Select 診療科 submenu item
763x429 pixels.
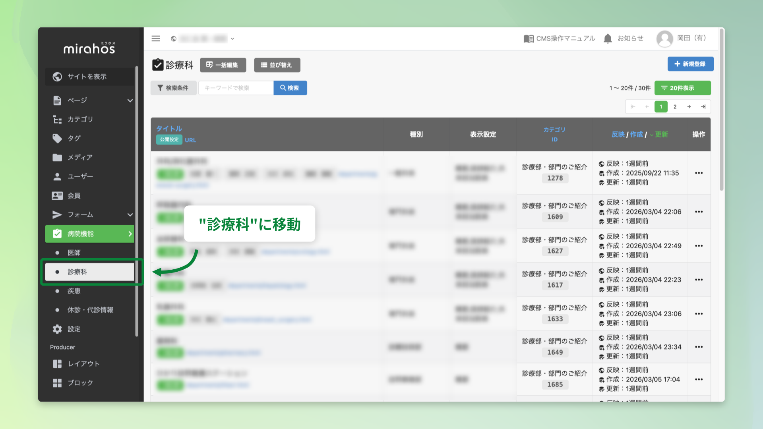click(x=90, y=272)
